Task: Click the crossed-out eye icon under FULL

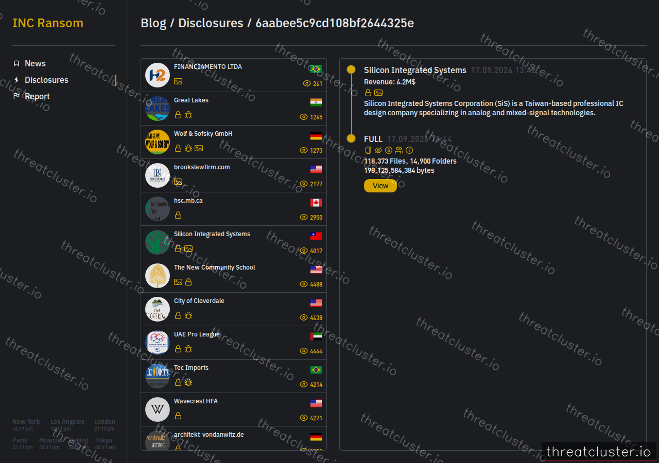Action: [378, 150]
